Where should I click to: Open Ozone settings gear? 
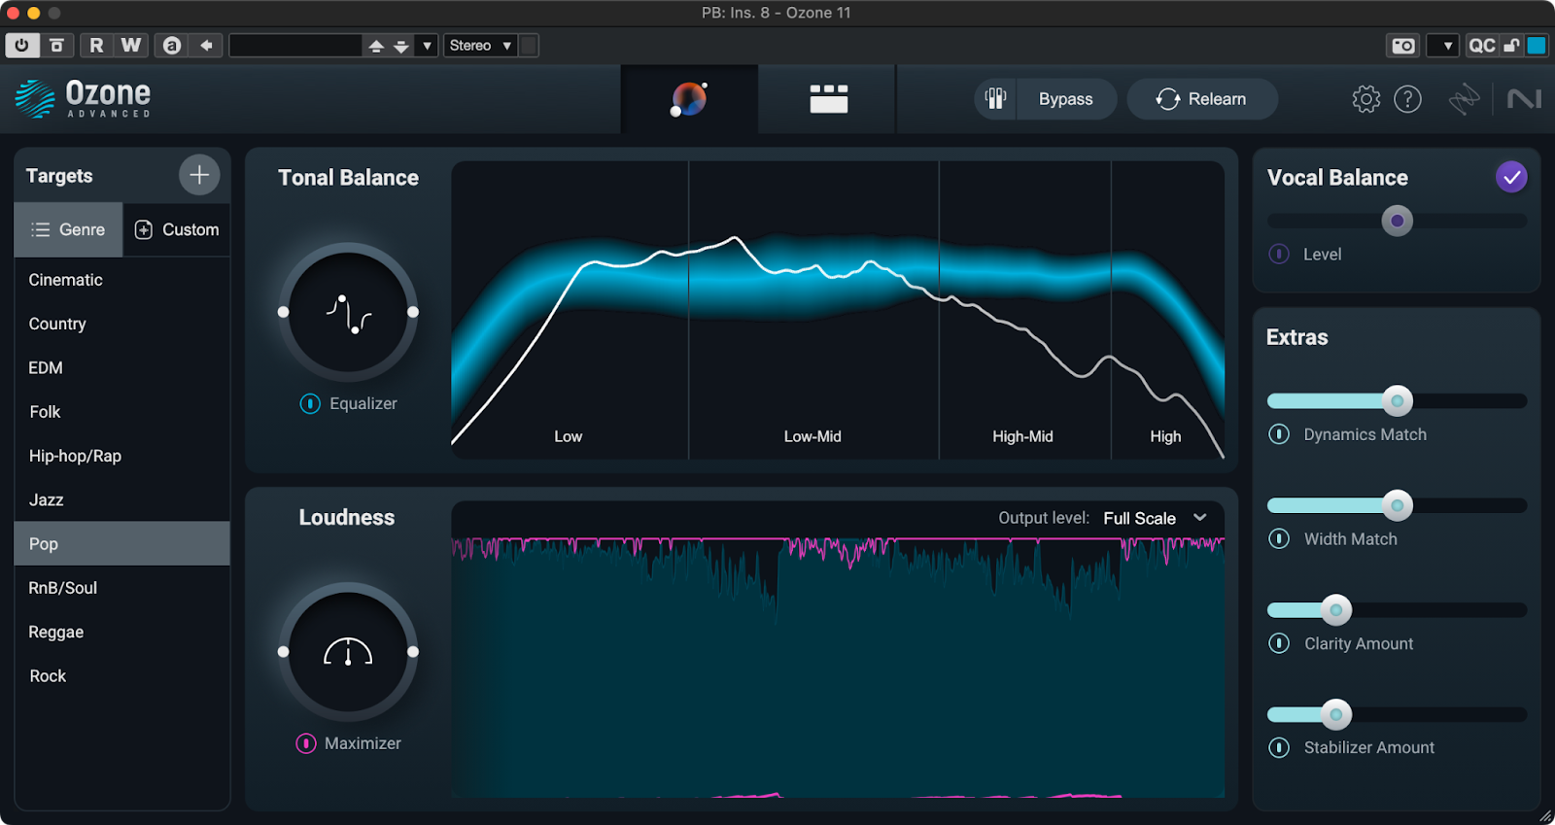click(x=1365, y=99)
